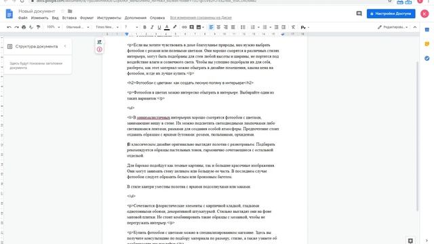Viewport: 434px width, 244px height.
Task: Click the Настройки Доступа share button
Action: point(391,14)
